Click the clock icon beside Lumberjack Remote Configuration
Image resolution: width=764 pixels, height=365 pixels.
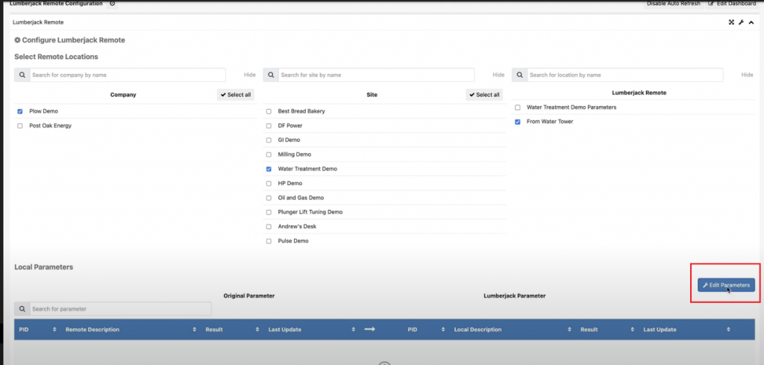pyautogui.click(x=112, y=4)
